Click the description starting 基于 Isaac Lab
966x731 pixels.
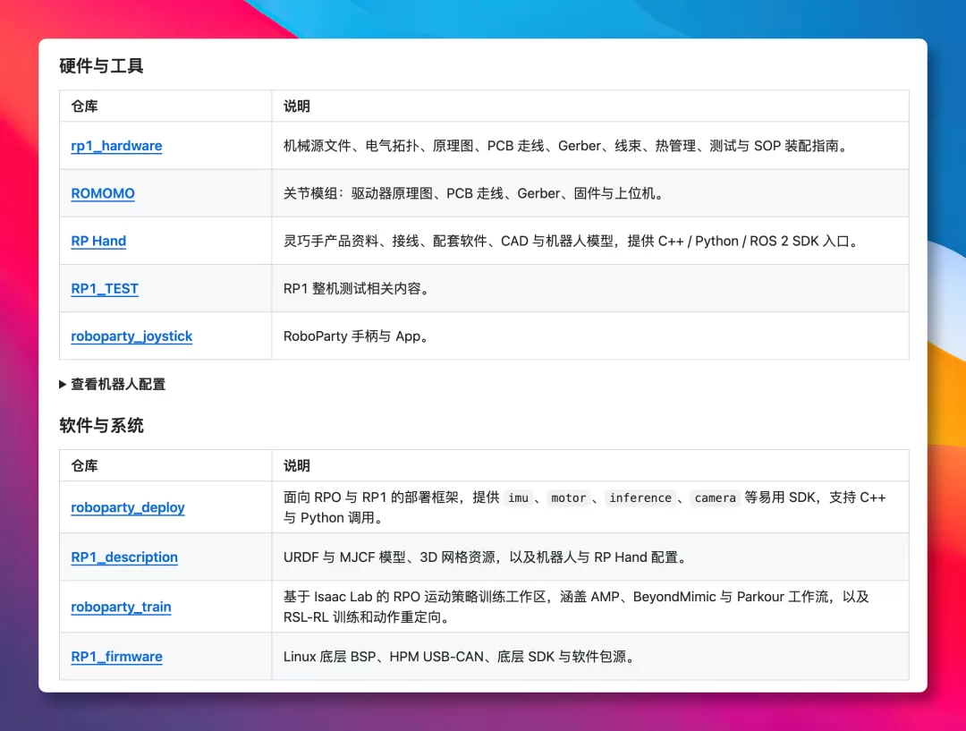coord(576,608)
